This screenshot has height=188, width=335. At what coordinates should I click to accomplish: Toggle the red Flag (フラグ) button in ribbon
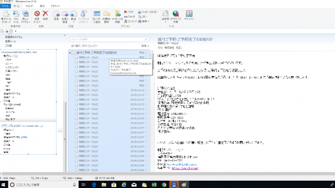coord(129,12)
